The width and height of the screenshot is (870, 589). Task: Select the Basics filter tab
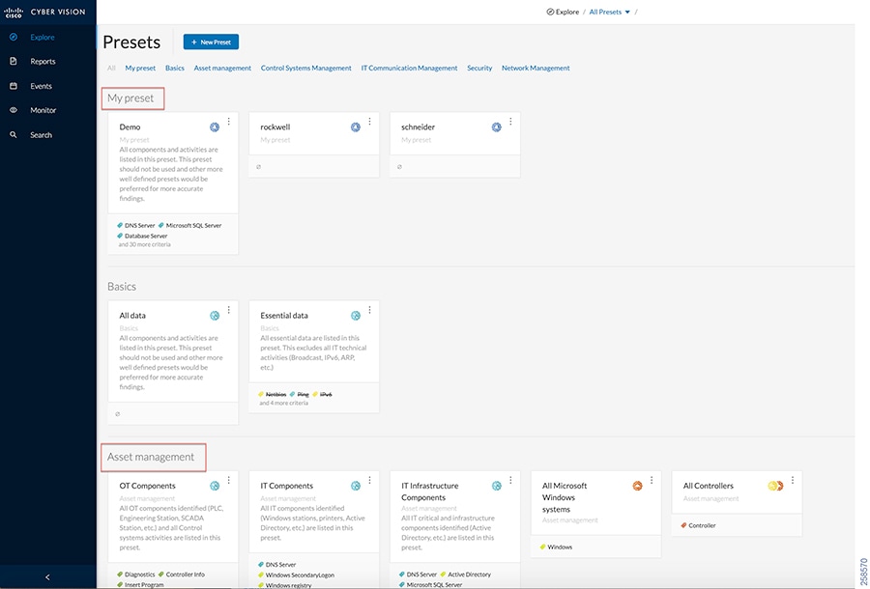[x=175, y=69]
